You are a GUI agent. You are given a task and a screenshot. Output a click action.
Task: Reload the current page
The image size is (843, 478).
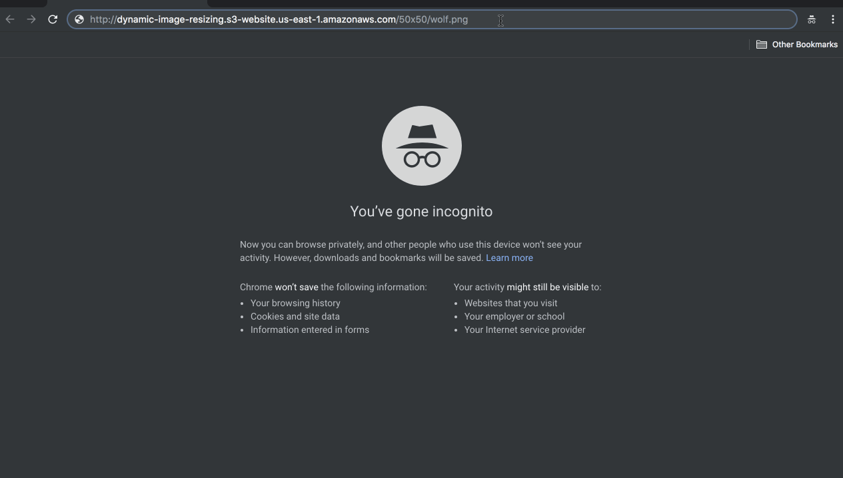[x=53, y=19]
